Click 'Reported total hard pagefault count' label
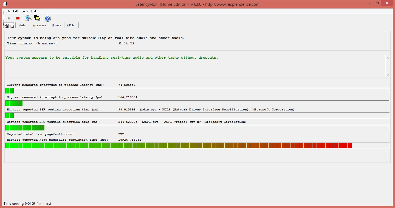This screenshot has height=208, width=395. [x=41, y=134]
